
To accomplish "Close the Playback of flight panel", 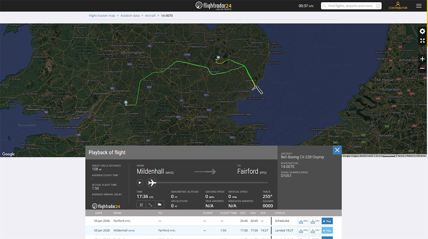I will [x=337, y=150].
